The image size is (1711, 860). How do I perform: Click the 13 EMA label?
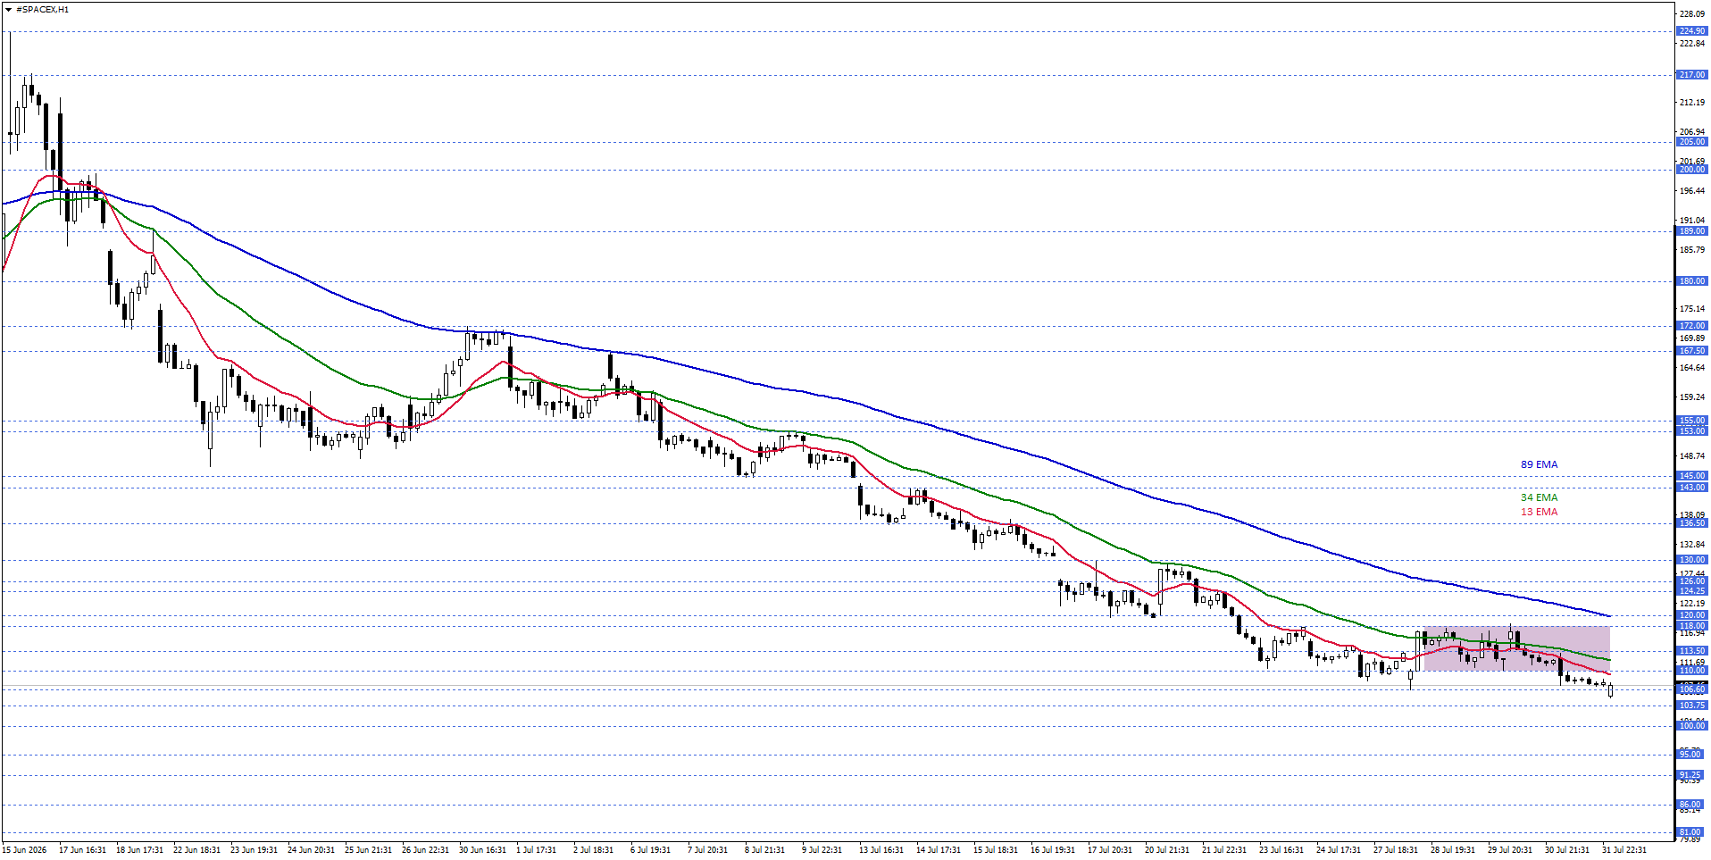(x=1539, y=512)
